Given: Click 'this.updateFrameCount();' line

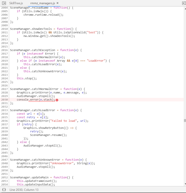Looking at the screenshot, I should [37, 181].
